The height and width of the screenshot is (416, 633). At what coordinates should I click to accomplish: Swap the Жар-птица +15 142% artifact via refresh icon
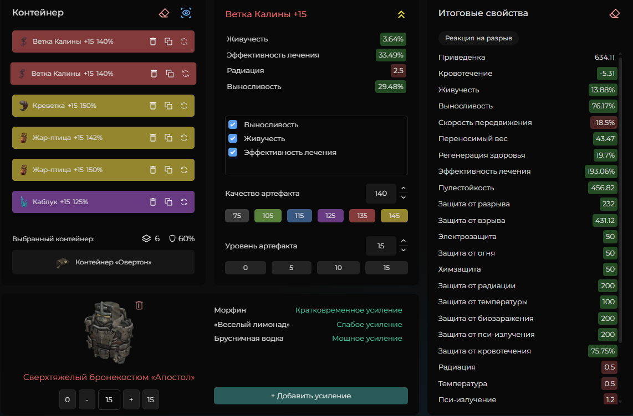tap(184, 138)
